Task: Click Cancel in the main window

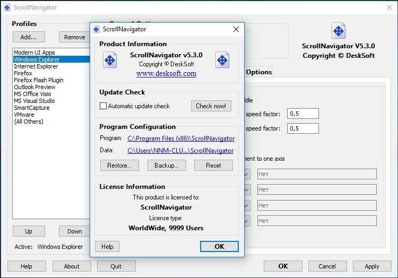Action: (327, 266)
